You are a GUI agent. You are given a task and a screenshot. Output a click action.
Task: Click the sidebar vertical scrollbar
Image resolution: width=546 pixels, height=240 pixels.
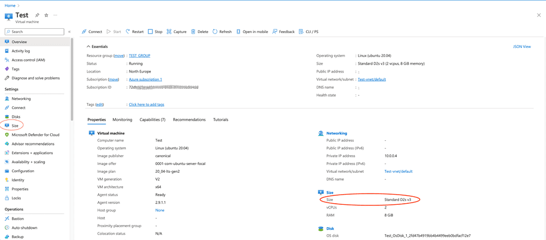tap(72, 79)
